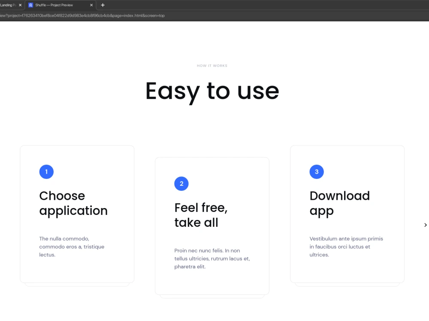Click the 'The nulla commodo' description text
This screenshot has width=429, height=321.
pos(72,247)
